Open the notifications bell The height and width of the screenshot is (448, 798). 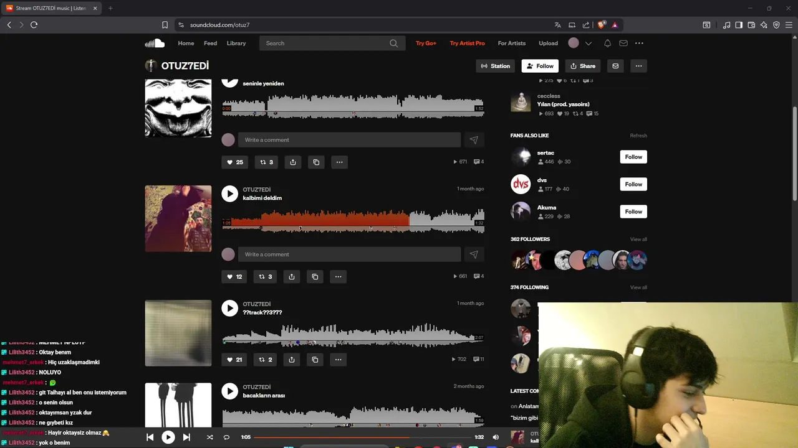607,43
